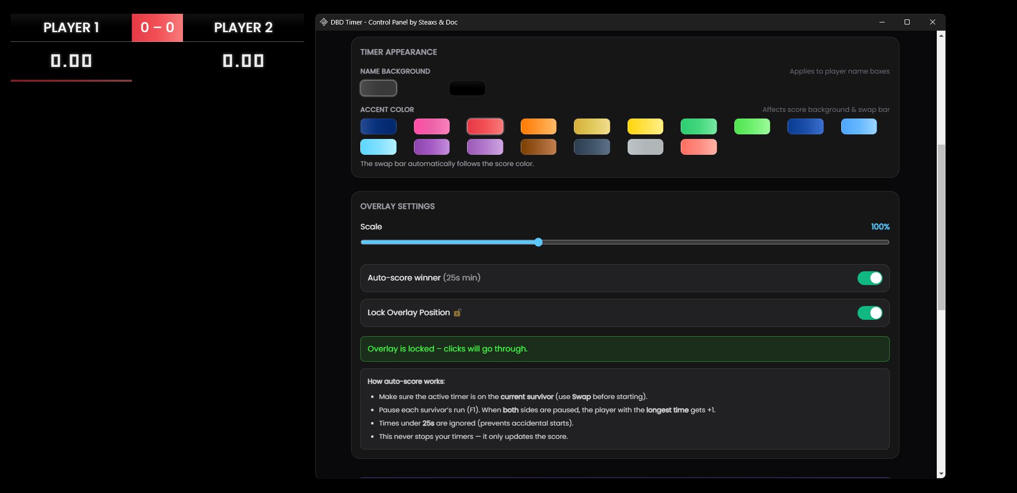Click the Scale slider handle

pos(538,242)
